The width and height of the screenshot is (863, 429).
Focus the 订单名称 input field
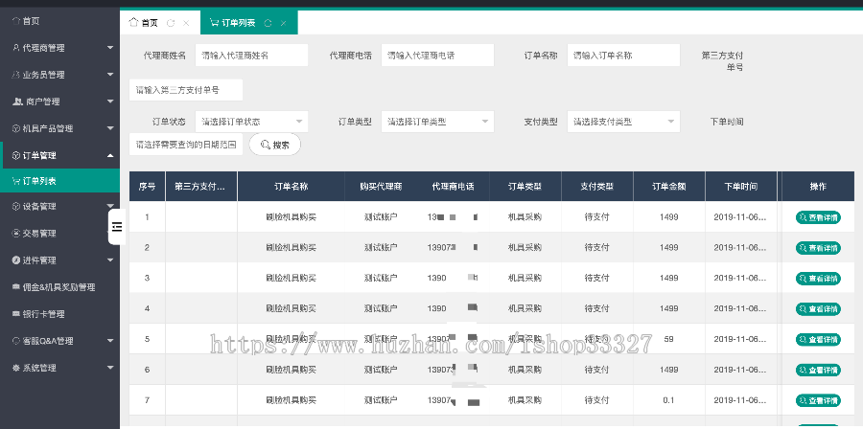pyautogui.click(x=623, y=56)
